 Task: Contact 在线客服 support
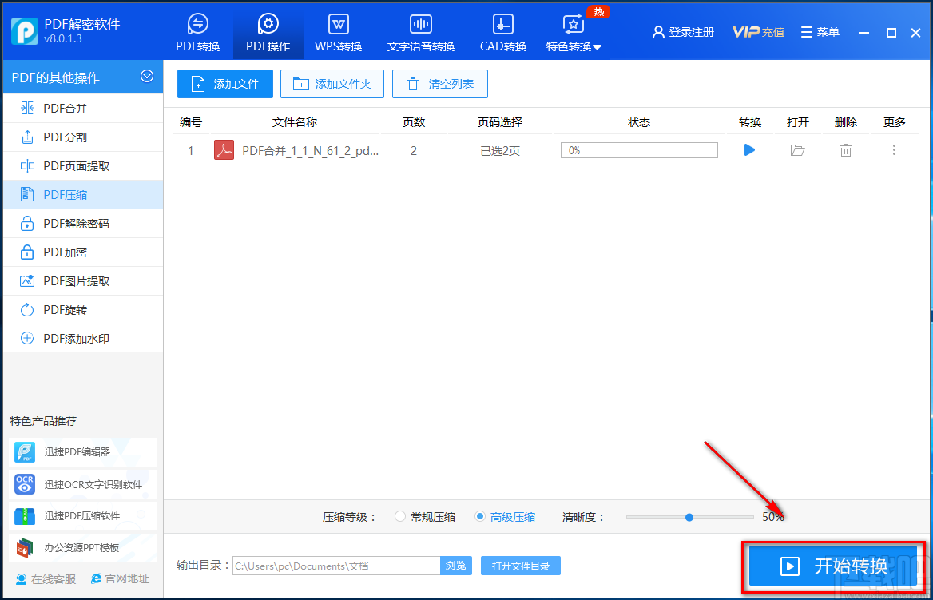pyautogui.click(x=44, y=578)
